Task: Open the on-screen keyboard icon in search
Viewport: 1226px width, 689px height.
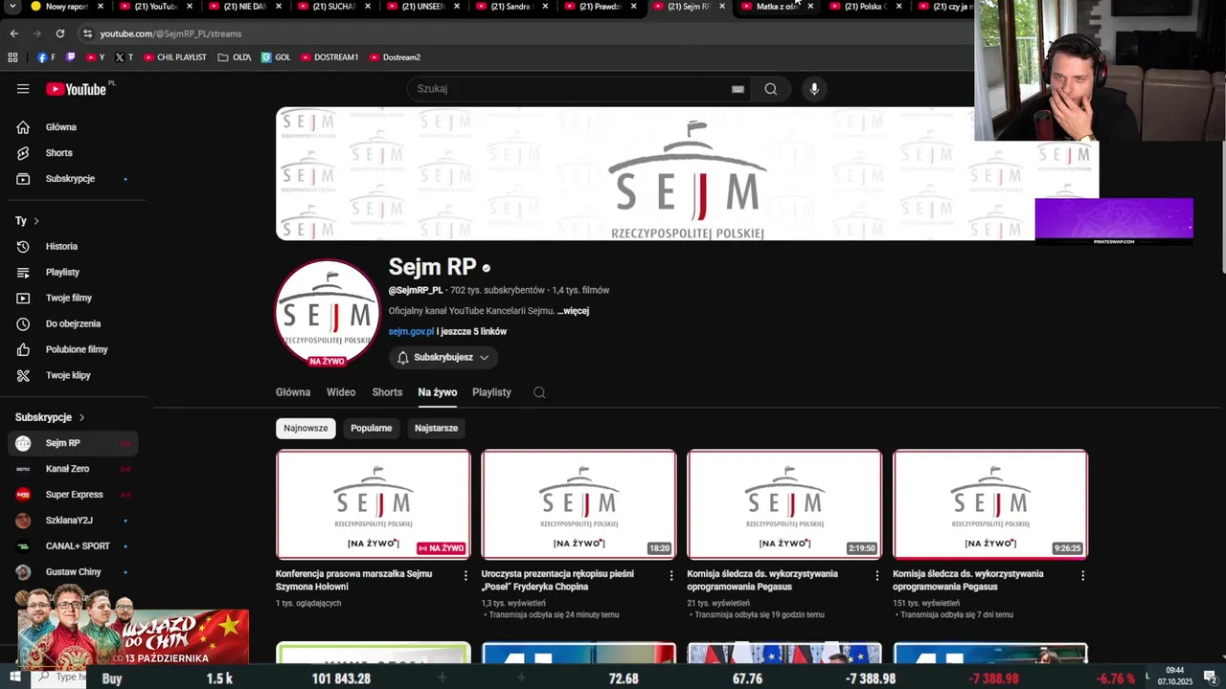Action: 738,89
